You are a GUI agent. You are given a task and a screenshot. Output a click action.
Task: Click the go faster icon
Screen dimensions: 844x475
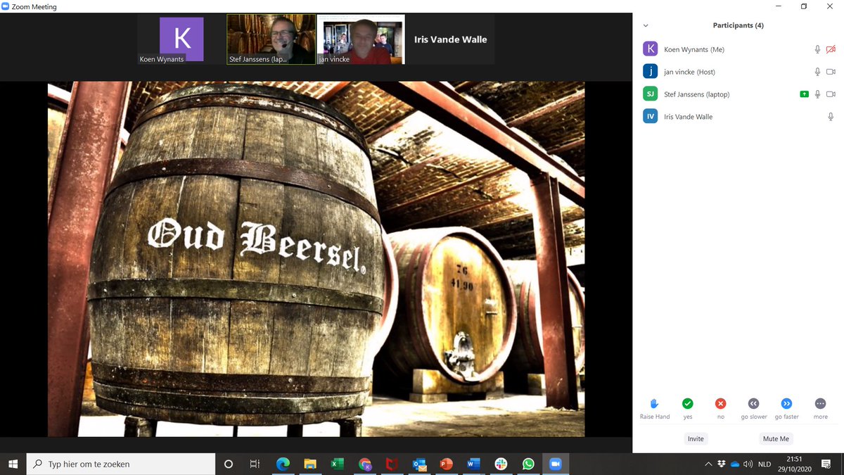(787, 403)
